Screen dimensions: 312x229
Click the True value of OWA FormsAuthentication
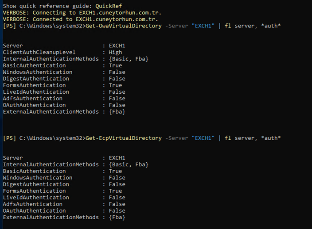coord(115,85)
